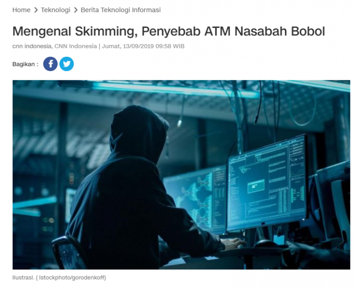Image resolution: width=357 pixels, height=288 pixels.
Task: Click the glowing ceiling light in photo
Action: point(175,89)
